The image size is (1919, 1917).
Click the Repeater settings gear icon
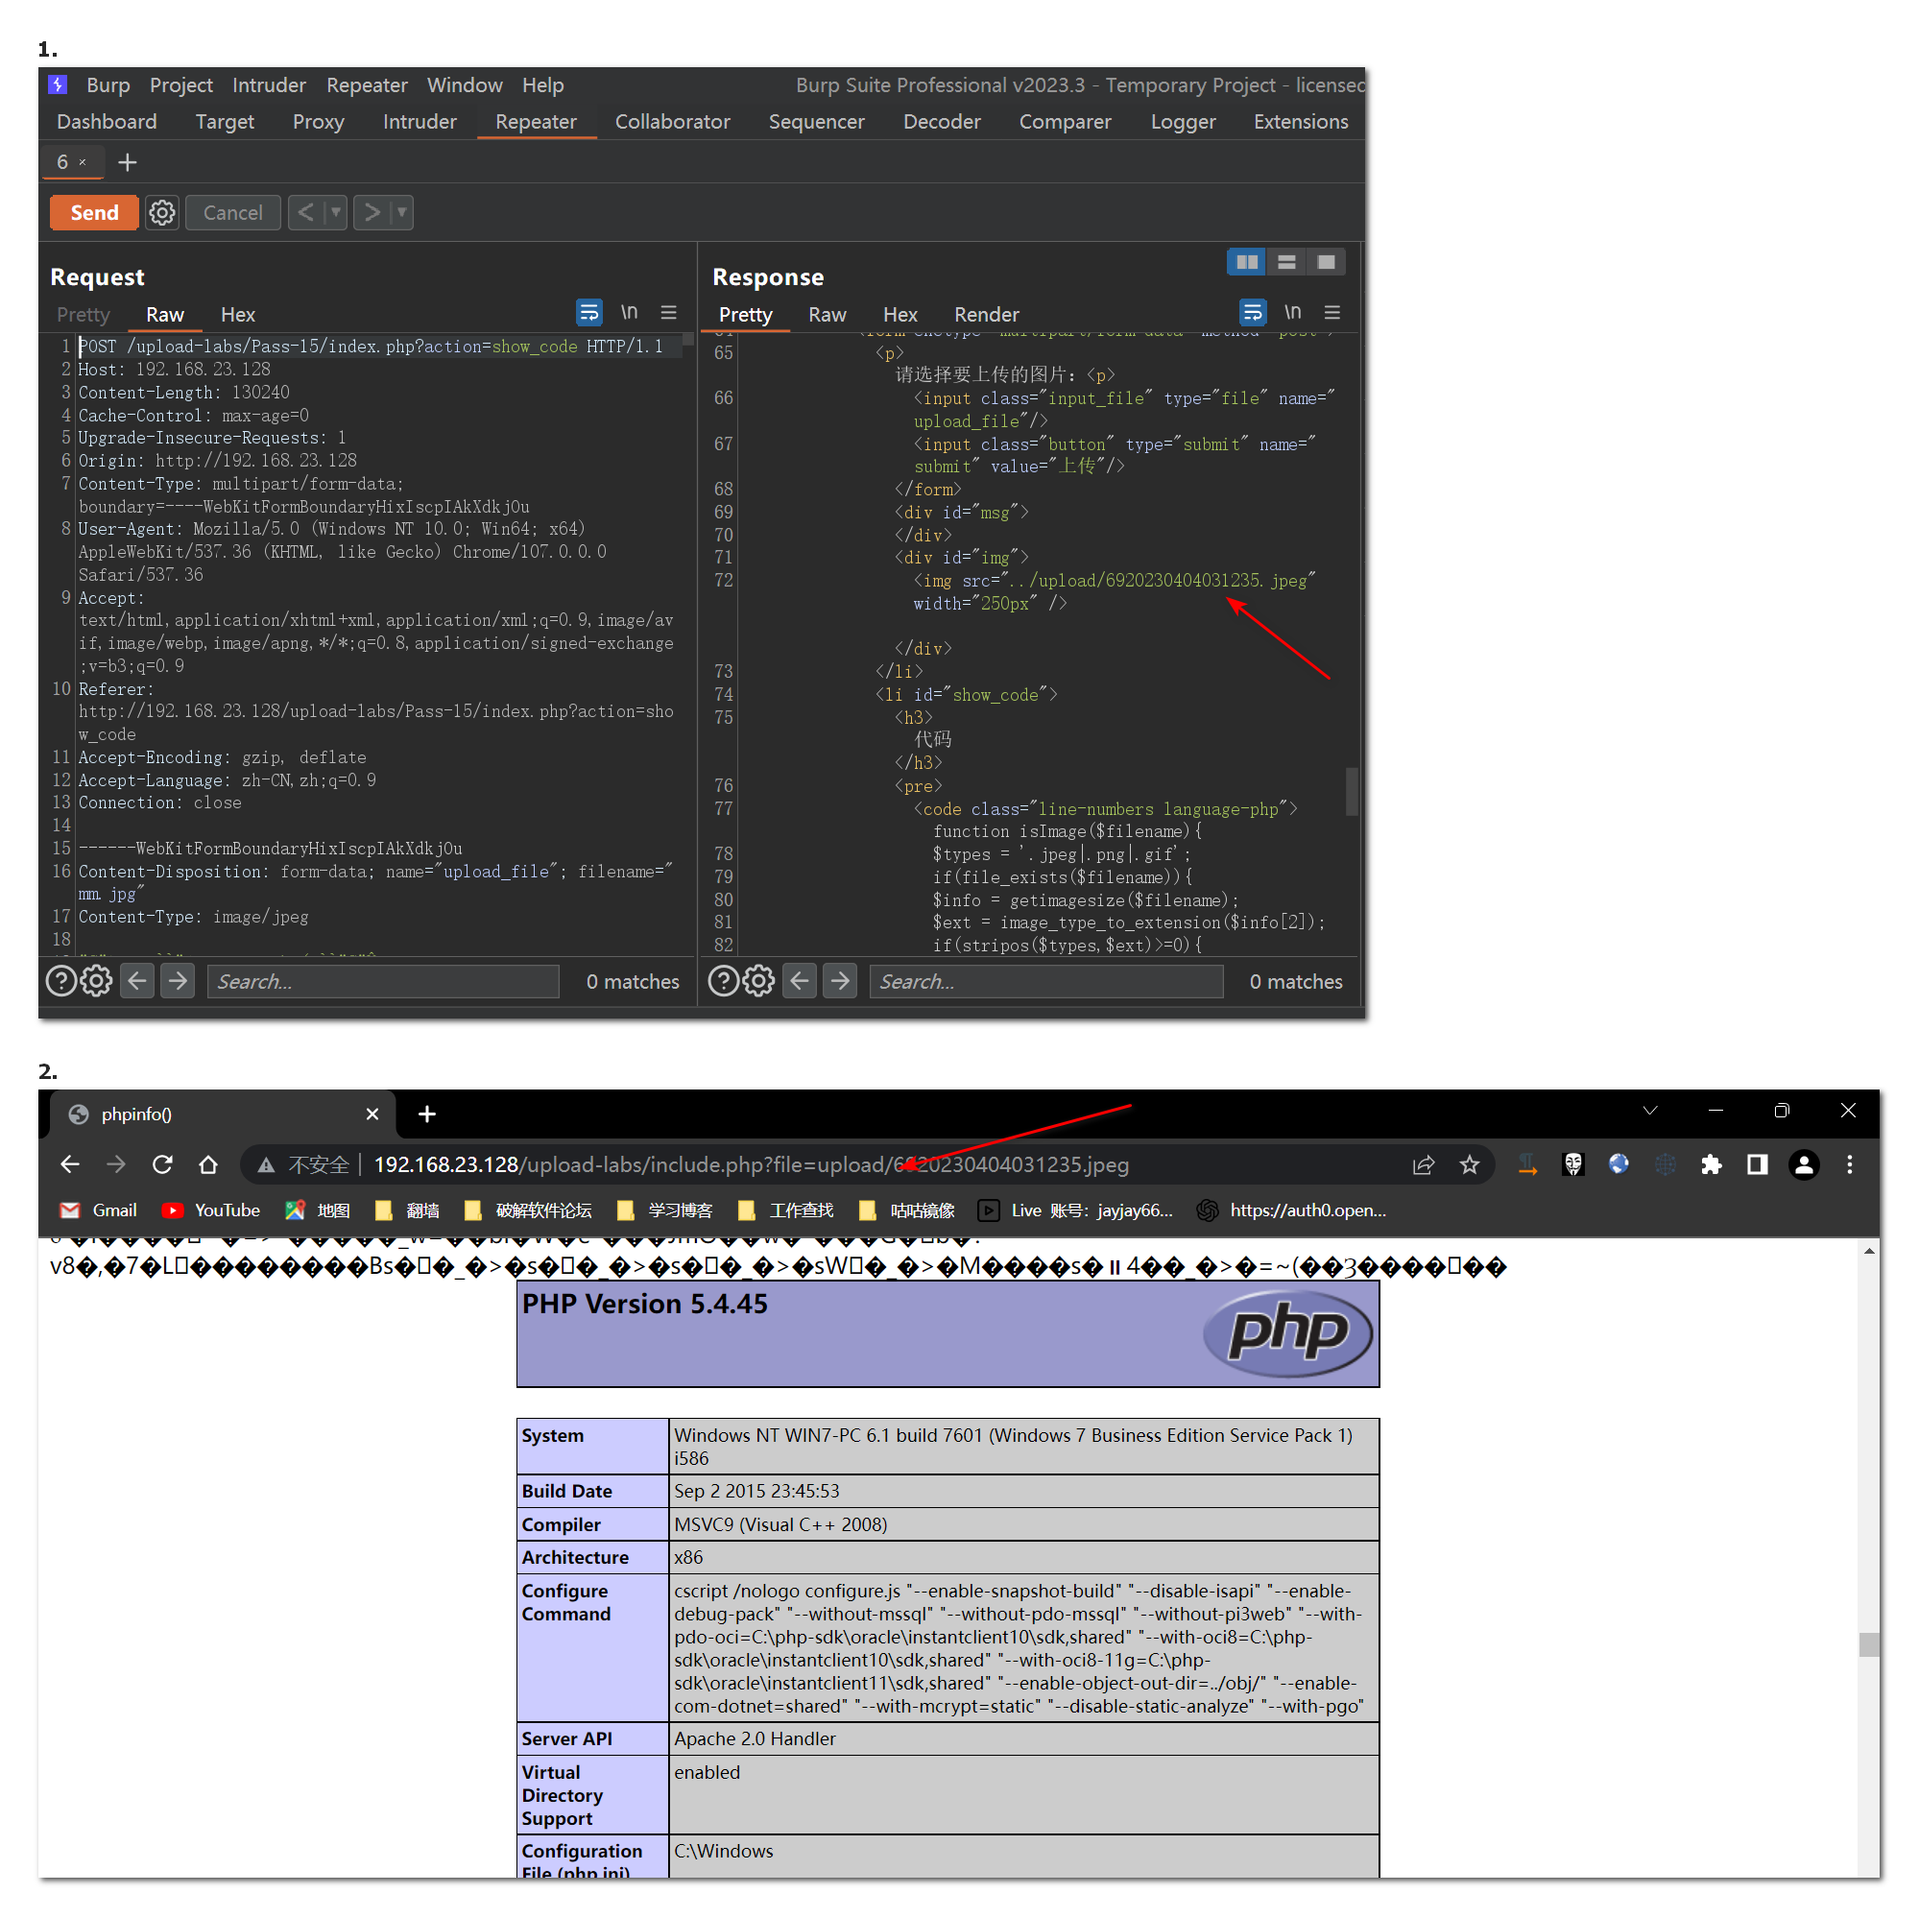162,212
